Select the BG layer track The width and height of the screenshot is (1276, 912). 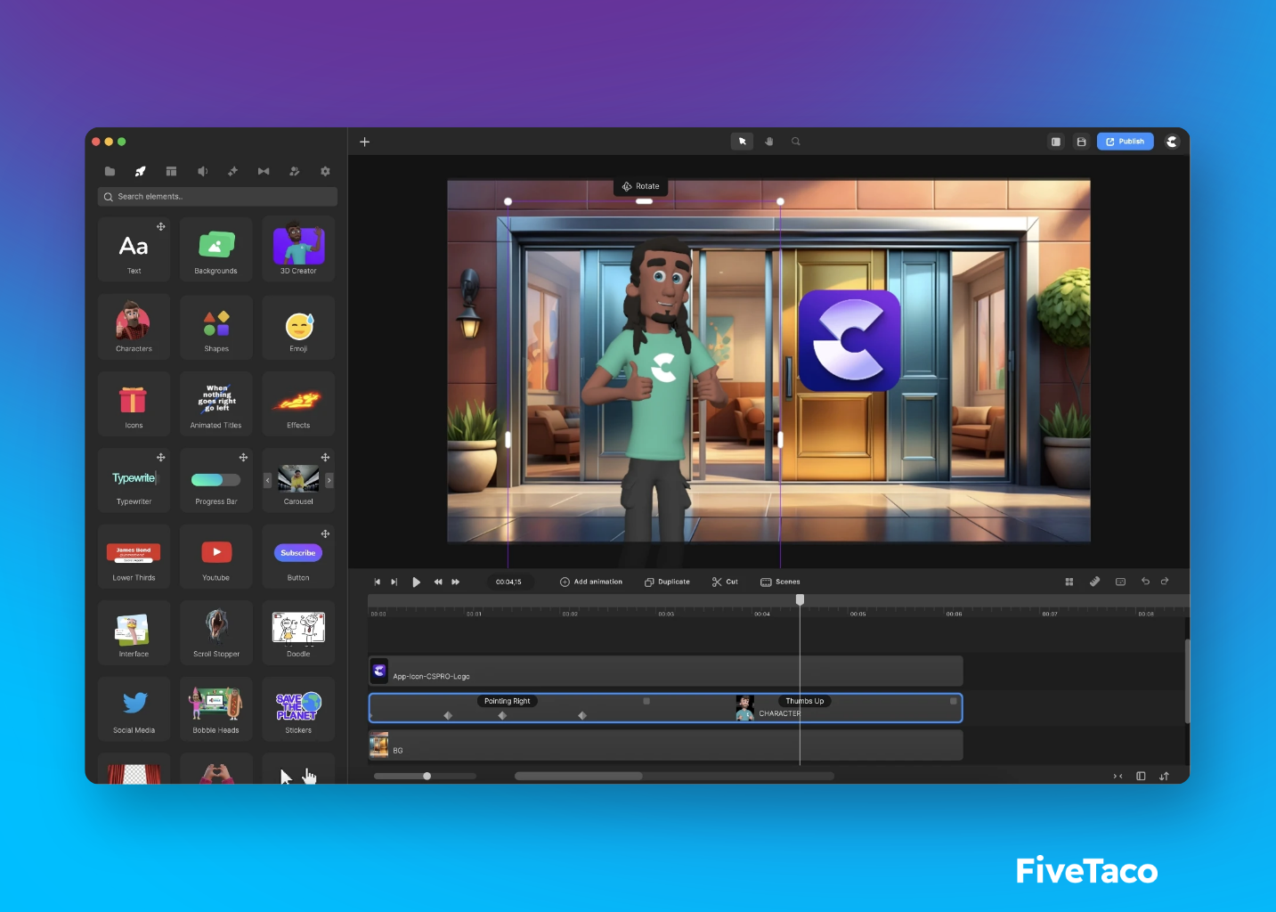(x=666, y=745)
